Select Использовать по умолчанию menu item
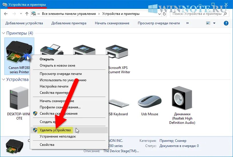 click(x=69, y=80)
